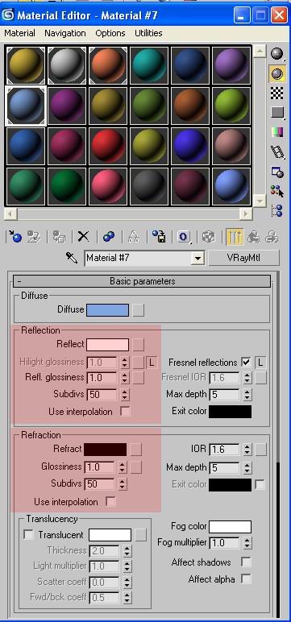Select the red sample sphere slot
Viewport: 291px width, 622px height.
(107, 146)
